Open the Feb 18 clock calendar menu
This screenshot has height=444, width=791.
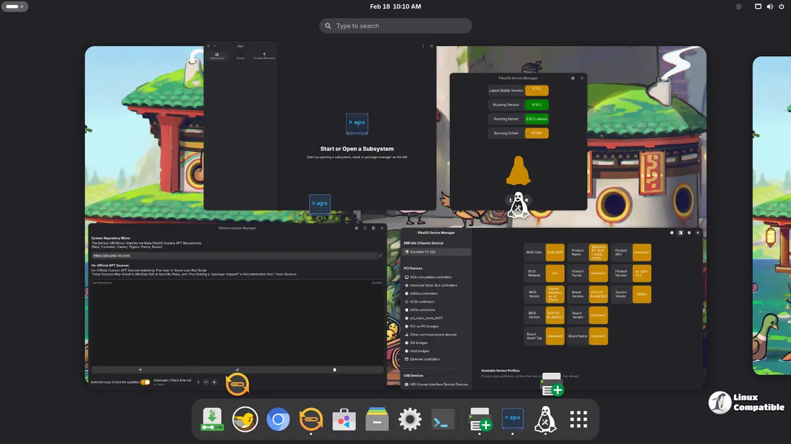pyautogui.click(x=395, y=7)
